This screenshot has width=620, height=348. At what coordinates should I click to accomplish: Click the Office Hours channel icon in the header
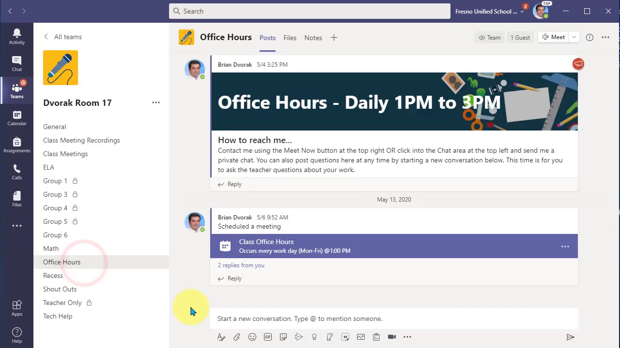click(186, 37)
